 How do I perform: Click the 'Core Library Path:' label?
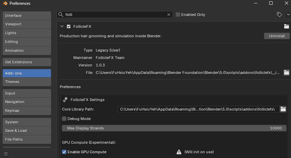click(x=78, y=109)
